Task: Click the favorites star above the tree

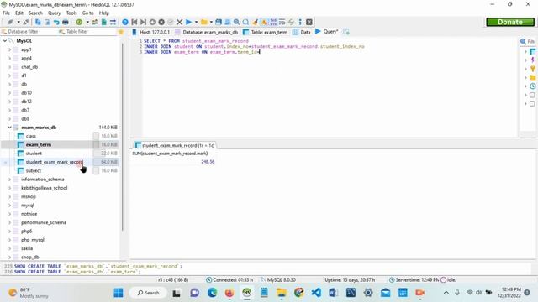Action: [x=121, y=32]
